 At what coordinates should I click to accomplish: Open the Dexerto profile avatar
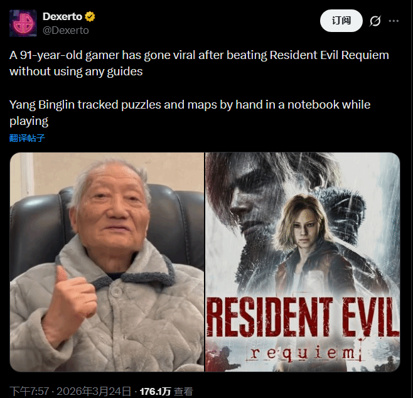pos(23,23)
